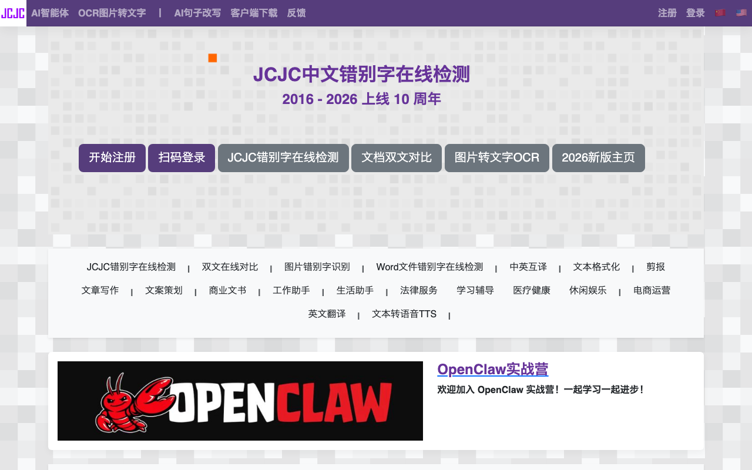This screenshot has height=470, width=752.
Task: Open the 学习辅导 link
Action: [475, 290]
